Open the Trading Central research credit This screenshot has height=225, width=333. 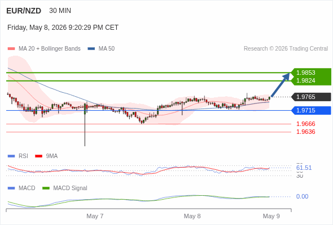point(286,49)
